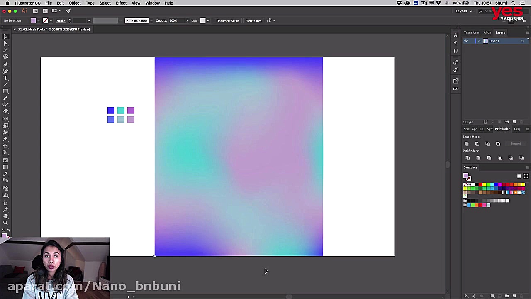
Task: Select the Pathfinder tab
Action: 502,129
